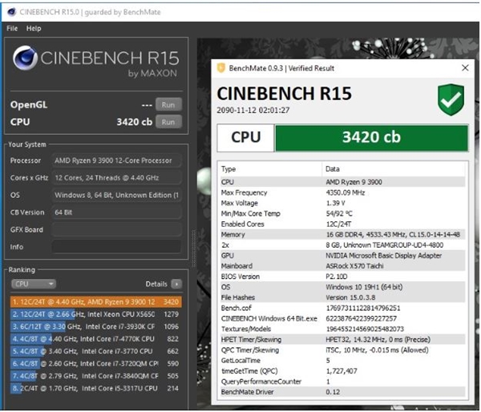Click in the Info text field

click(116, 248)
